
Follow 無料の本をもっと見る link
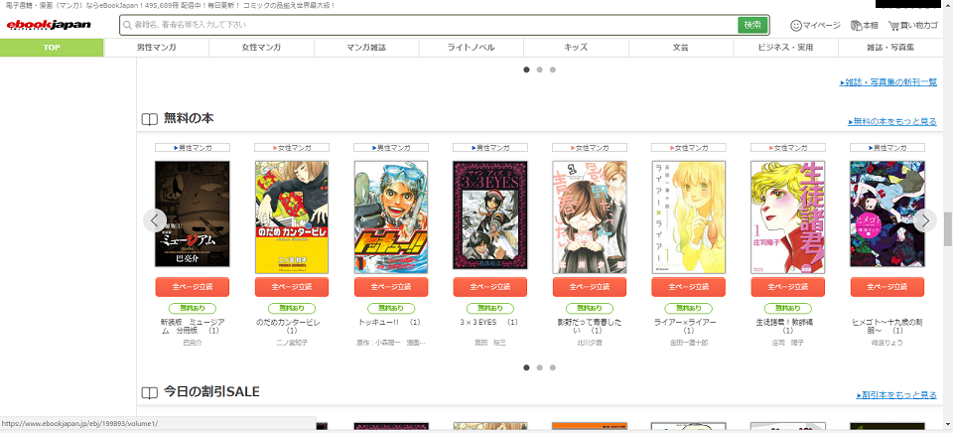coord(892,121)
